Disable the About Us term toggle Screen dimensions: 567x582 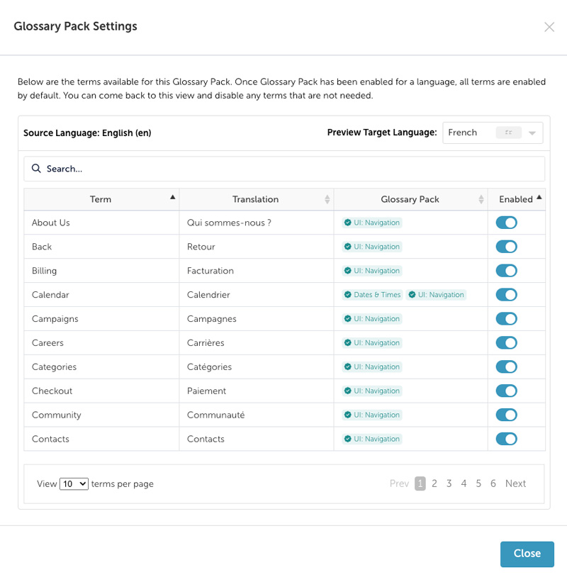[x=506, y=223]
